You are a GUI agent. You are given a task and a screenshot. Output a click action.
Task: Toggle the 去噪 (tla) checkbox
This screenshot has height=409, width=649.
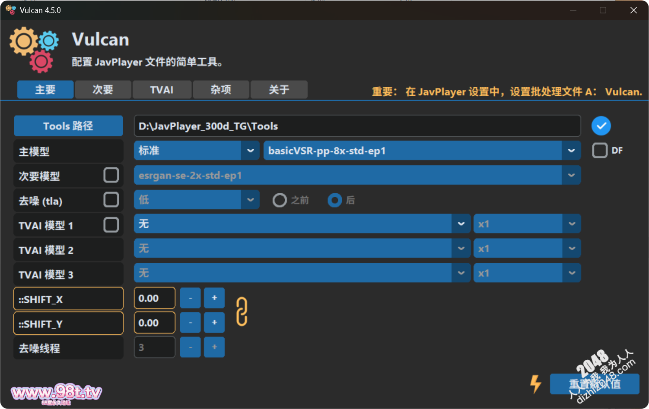pyautogui.click(x=111, y=200)
